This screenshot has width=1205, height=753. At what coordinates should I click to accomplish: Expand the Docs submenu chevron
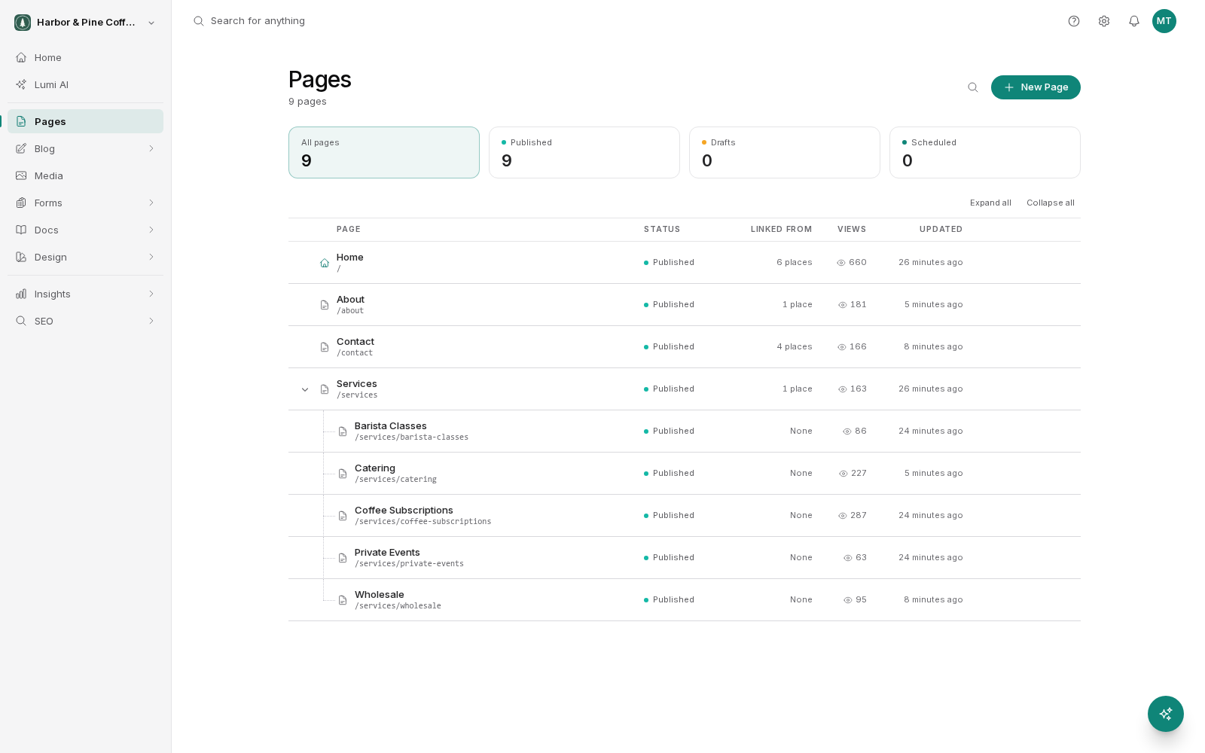(x=151, y=230)
